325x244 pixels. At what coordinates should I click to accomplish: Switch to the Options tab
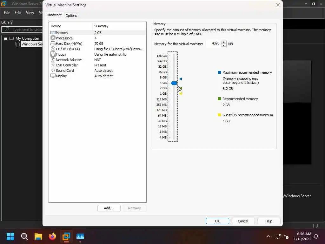tap(71, 16)
